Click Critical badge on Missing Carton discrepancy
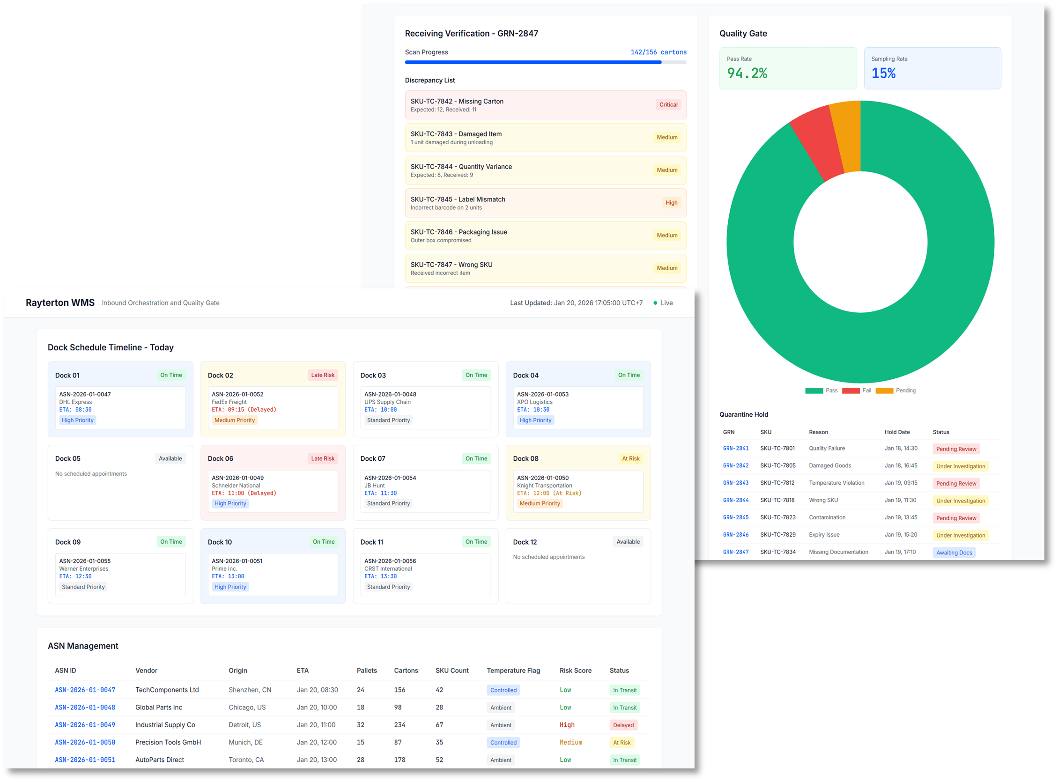Viewport: 1058px width, 782px height. point(668,104)
